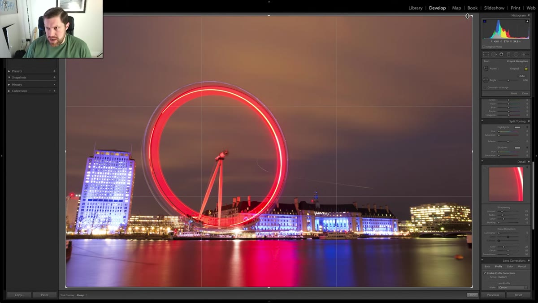The width and height of the screenshot is (538, 303).
Task: Toggle highlight clipping indicator in histogram
Action: click(x=527, y=22)
